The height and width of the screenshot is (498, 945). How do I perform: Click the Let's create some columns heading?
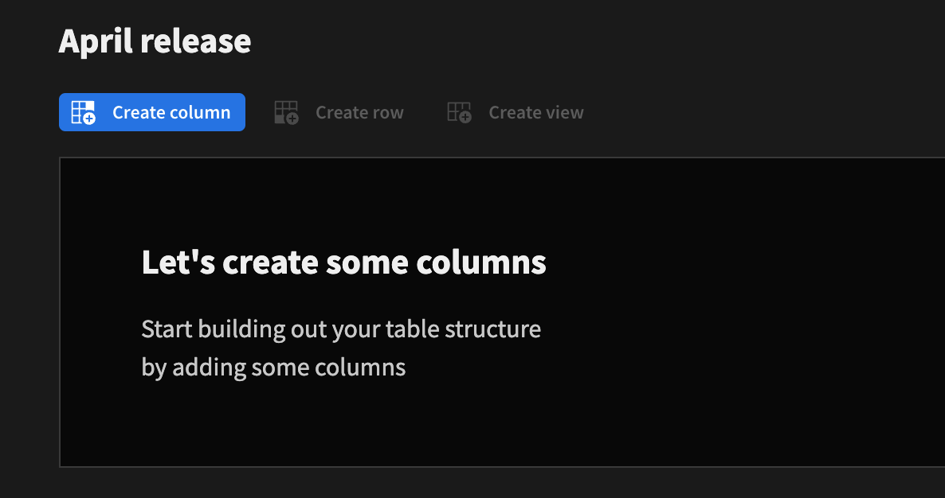click(343, 262)
